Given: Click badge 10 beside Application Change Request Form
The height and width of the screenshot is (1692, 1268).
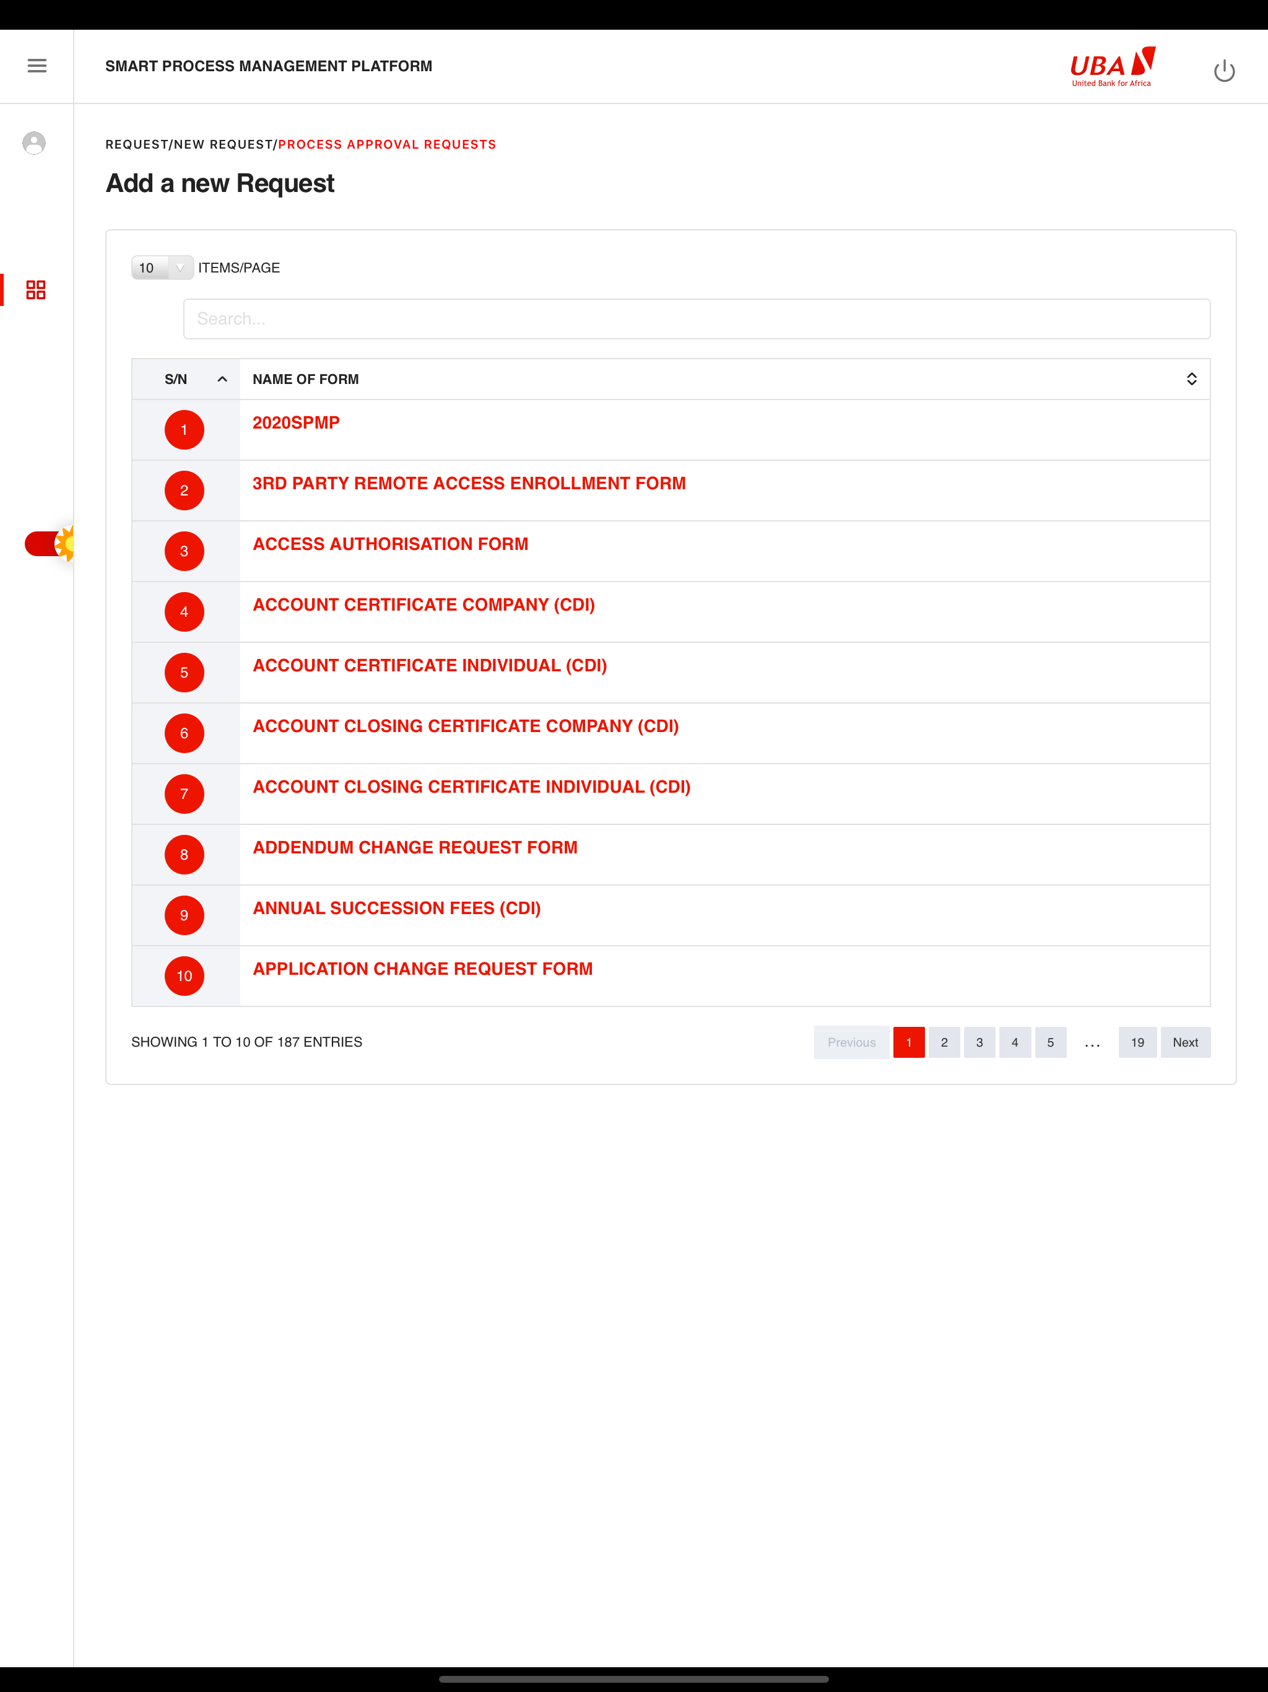Looking at the screenshot, I should pyautogui.click(x=185, y=976).
